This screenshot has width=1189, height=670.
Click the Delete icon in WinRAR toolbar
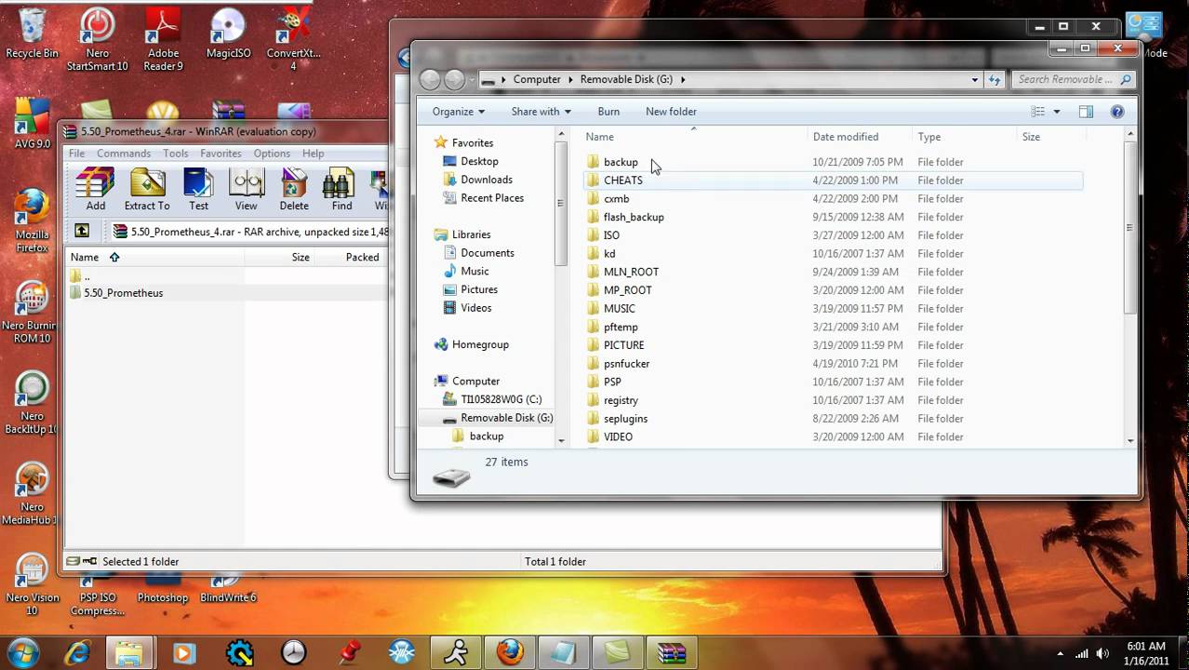coord(294,189)
